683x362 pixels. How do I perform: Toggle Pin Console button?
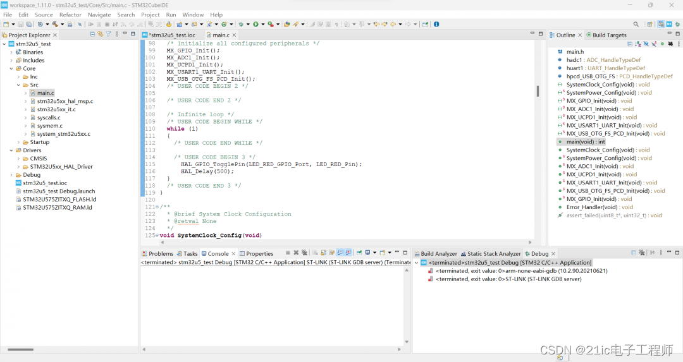point(359,253)
